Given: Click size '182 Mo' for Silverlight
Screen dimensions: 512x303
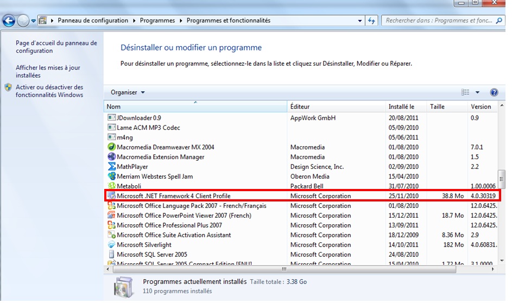Looking at the screenshot, I should click(453, 245).
